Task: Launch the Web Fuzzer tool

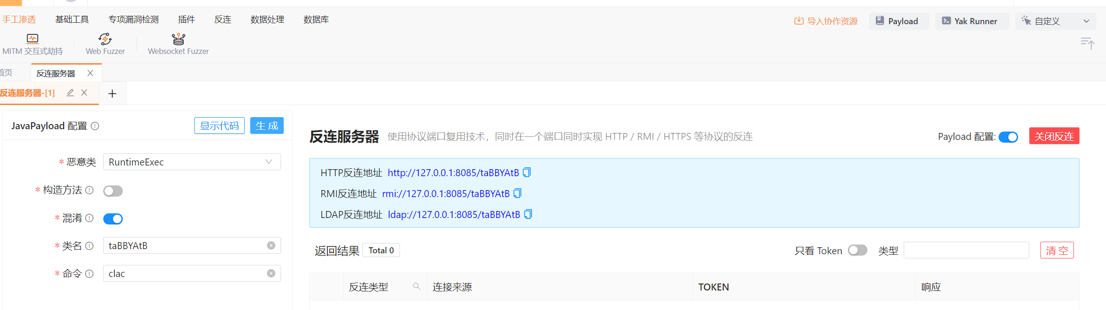Action: (105, 45)
